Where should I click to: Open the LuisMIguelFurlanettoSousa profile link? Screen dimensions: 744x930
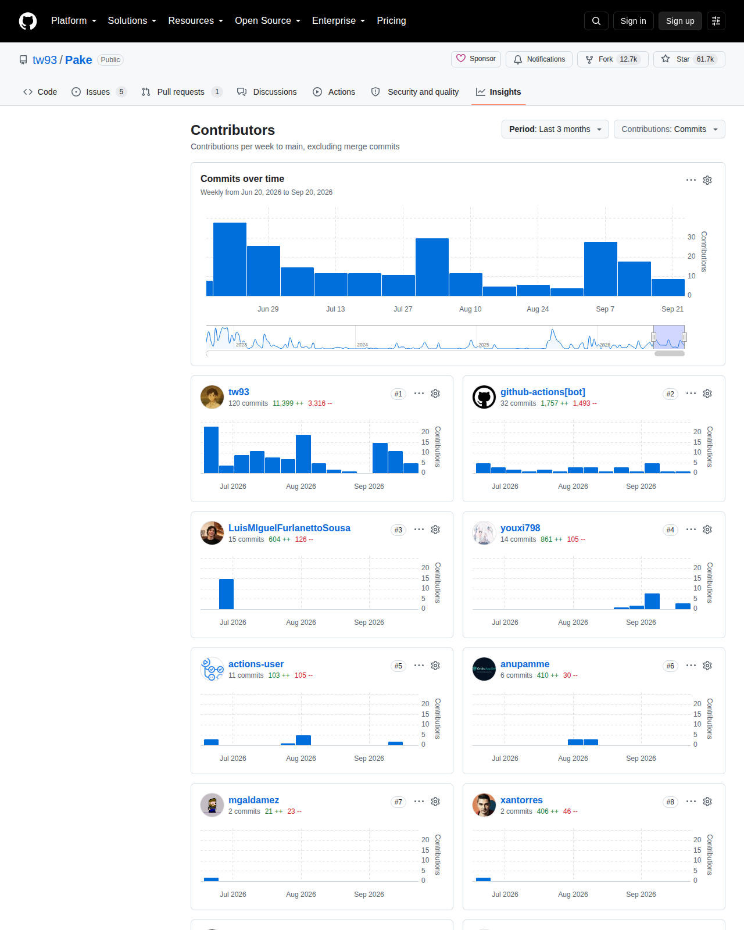[289, 528]
